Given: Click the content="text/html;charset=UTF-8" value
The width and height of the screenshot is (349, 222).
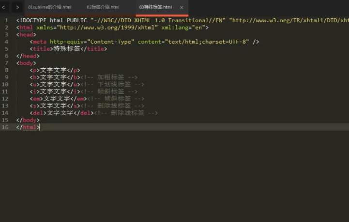Looking at the screenshot, I should 193,42.
